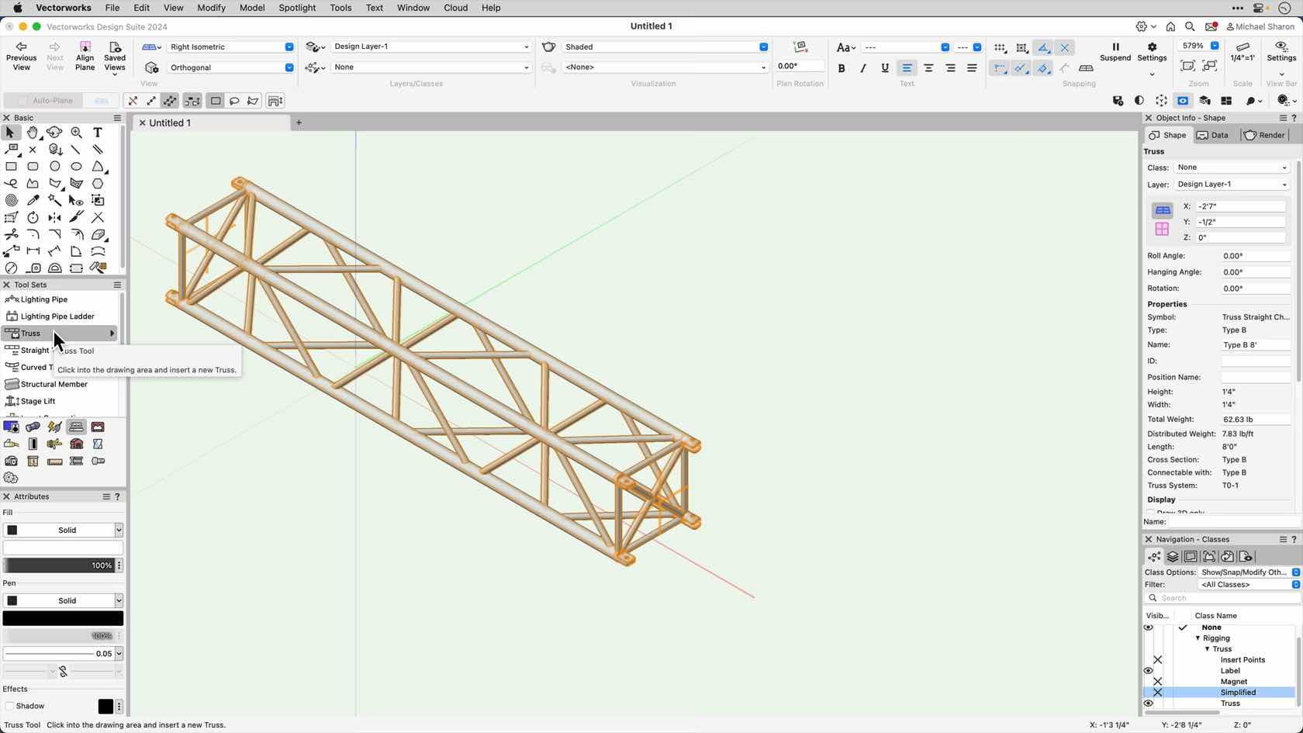Open the Spotlight menu in the menu bar
Screen dimensions: 1303x733
tap(297, 8)
